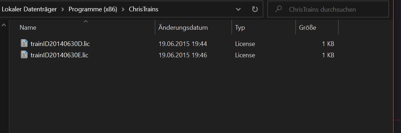The width and height of the screenshot is (401, 133).
Task: Select the ChrisTrains breadcrumb segment
Action: pyautogui.click(x=143, y=10)
